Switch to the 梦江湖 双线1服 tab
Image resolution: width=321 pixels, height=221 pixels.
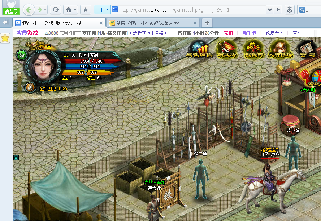[59, 23]
